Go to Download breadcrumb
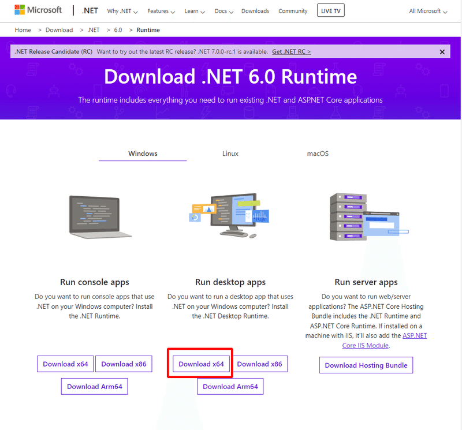 point(59,30)
